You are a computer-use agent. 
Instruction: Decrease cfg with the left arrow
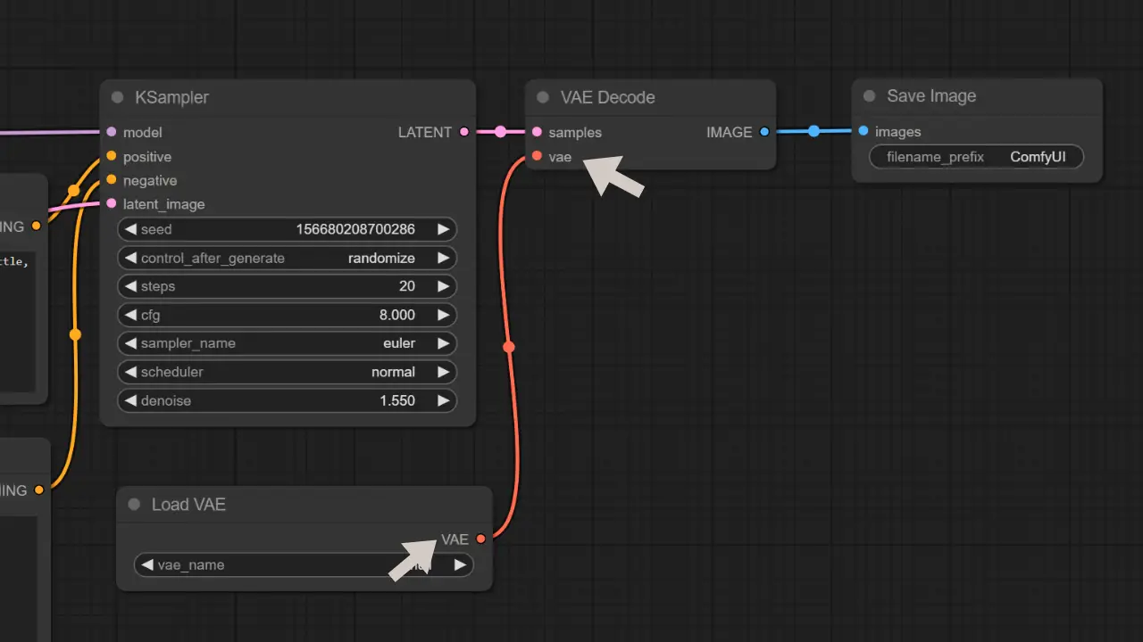click(x=130, y=315)
